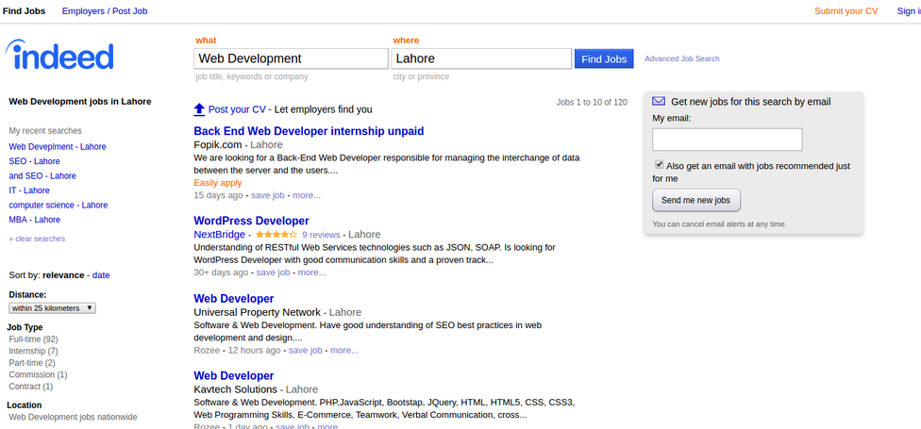This screenshot has width=921, height=429.
Task: Click the envelope icon in email alert box
Action: pos(659,101)
